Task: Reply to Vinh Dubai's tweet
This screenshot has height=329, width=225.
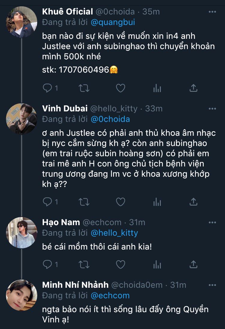Action: [47, 202]
